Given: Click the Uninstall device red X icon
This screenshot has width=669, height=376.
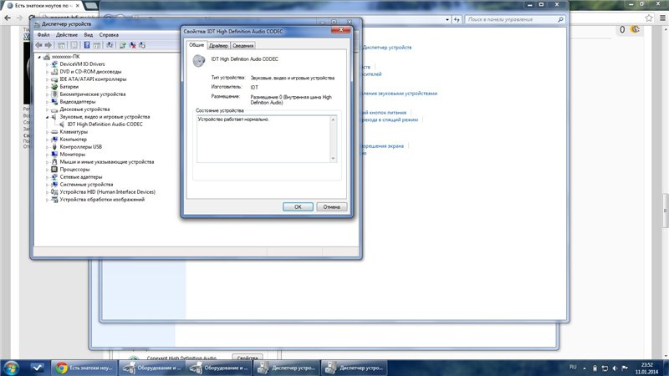Looking at the screenshot, I should point(133,45).
